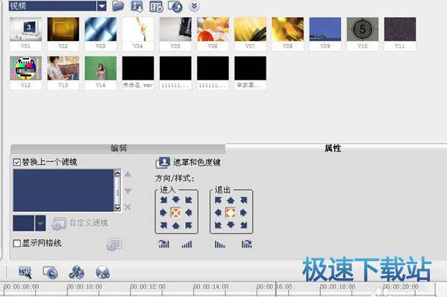Set enter direction from top-left
The image size is (447, 297).
[163, 200]
